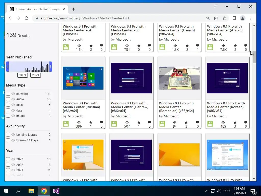Click views eye icon on Arabic item
Image resolution: width=261 pixels, height=196 pixels.
pos(223,45)
